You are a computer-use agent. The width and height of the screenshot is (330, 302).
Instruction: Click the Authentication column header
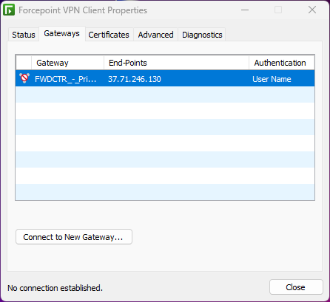pos(281,63)
